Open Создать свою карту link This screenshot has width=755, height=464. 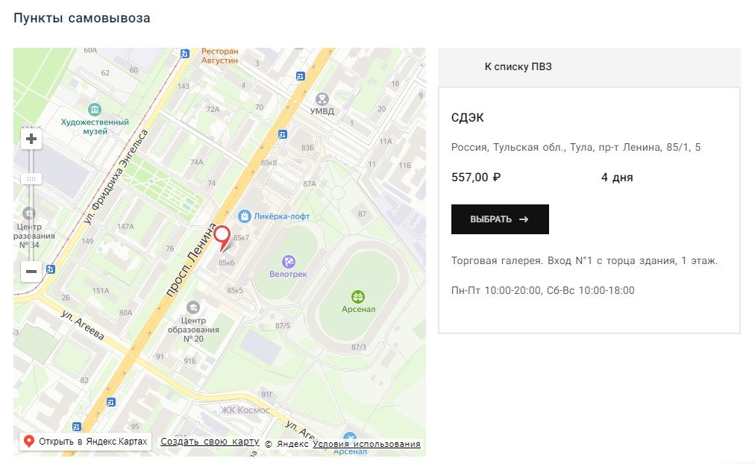(x=210, y=442)
